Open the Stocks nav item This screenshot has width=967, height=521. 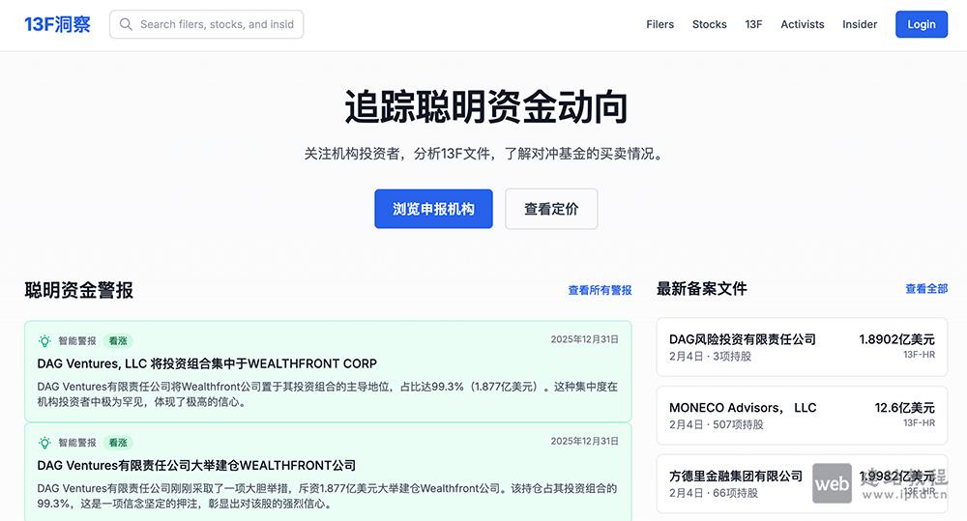(x=709, y=24)
